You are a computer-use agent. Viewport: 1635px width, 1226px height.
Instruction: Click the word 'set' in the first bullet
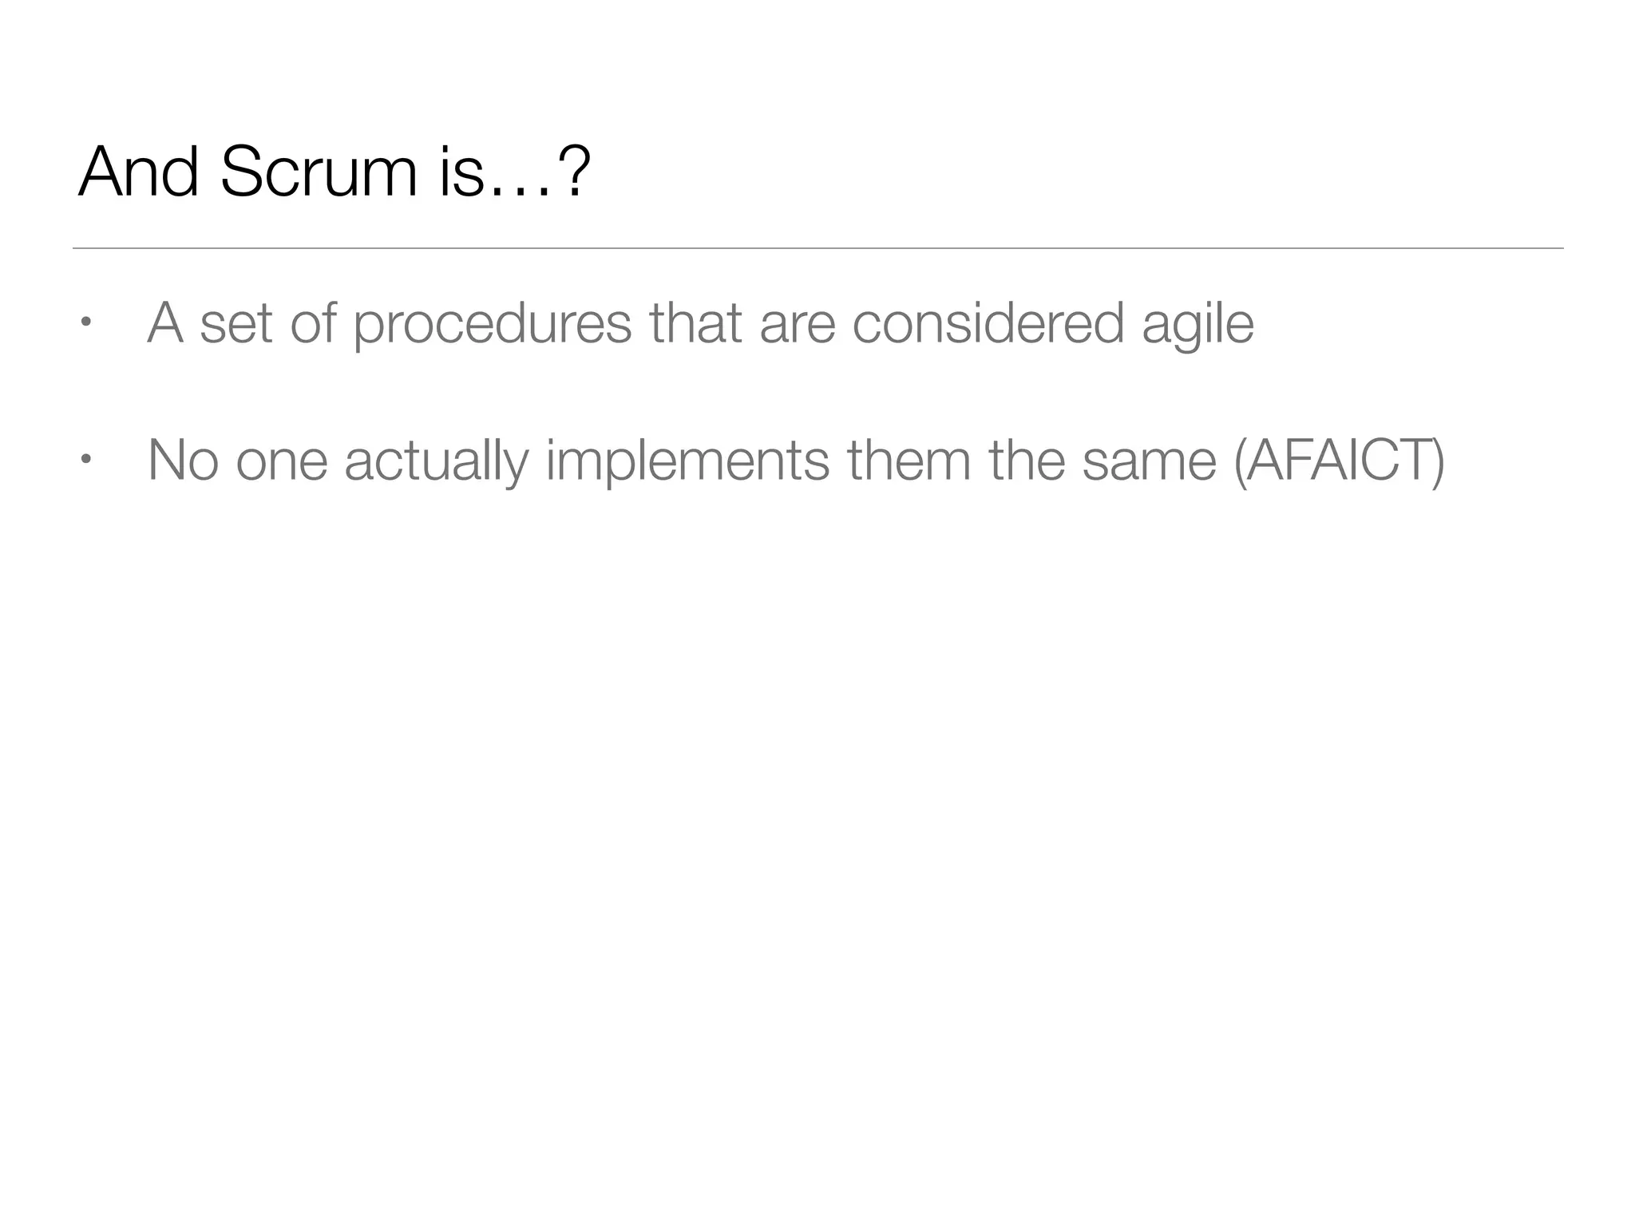(236, 326)
